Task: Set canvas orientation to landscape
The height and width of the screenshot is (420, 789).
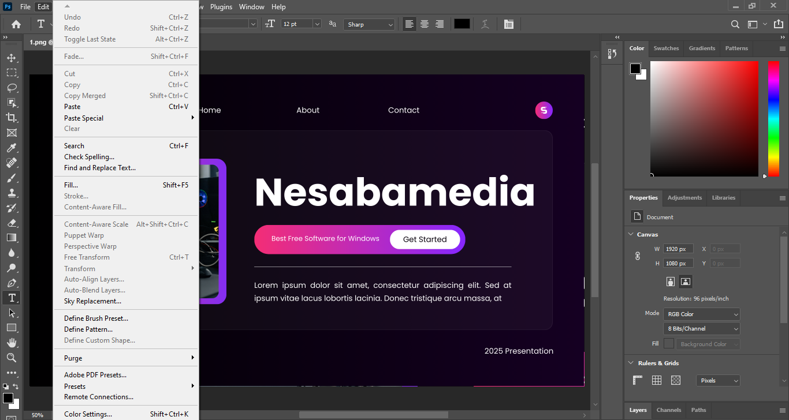Action: [686, 282]
